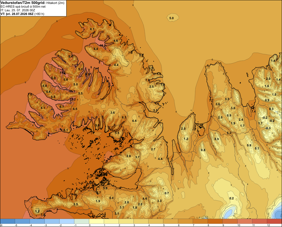This screenshot has height=227, width=282.
Task: Click the 3.7 temperature value
Action: [x=137, y=157]
